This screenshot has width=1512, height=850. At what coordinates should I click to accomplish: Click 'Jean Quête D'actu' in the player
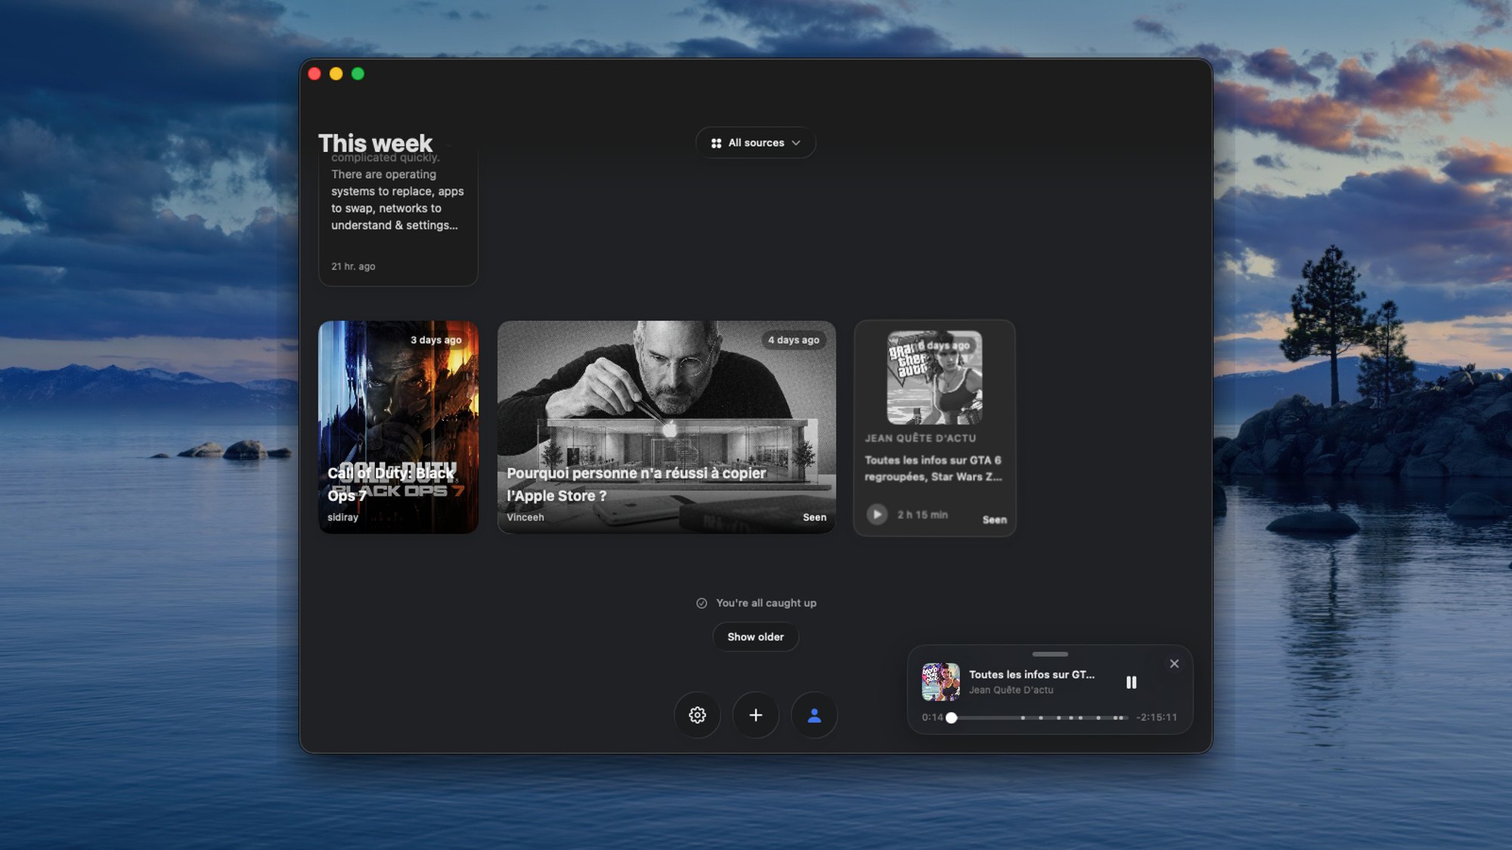[1011, 690]
